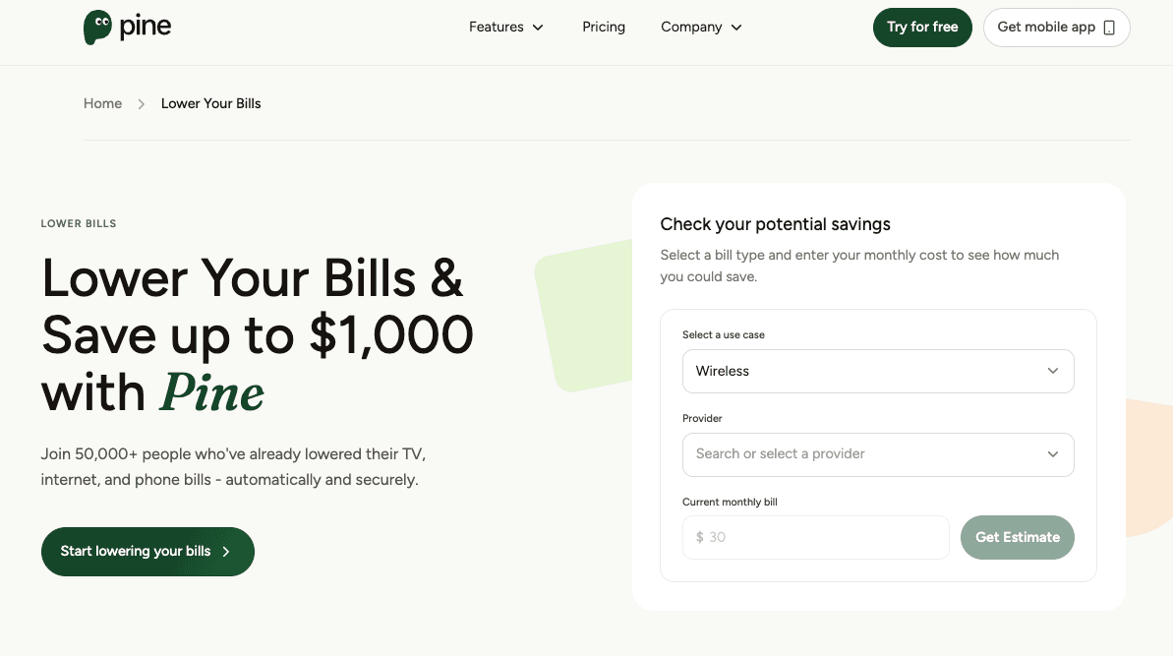Click Start lowering your bills
This screenshot has height=656, width=1173.
tap(147, 551)
